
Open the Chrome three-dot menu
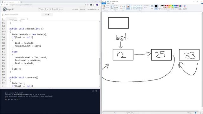click(x=100, y=5)
